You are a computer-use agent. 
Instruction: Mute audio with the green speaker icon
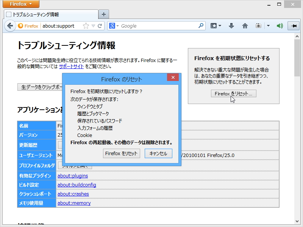[280, 26]
